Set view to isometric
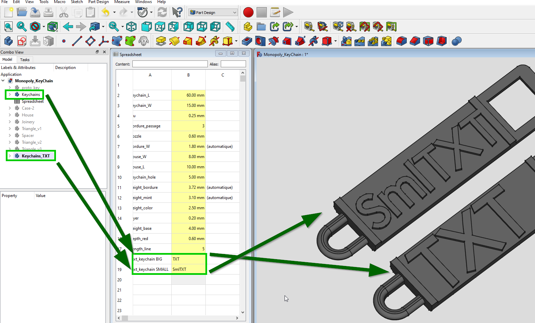535x323 pixels. [131, 27]
